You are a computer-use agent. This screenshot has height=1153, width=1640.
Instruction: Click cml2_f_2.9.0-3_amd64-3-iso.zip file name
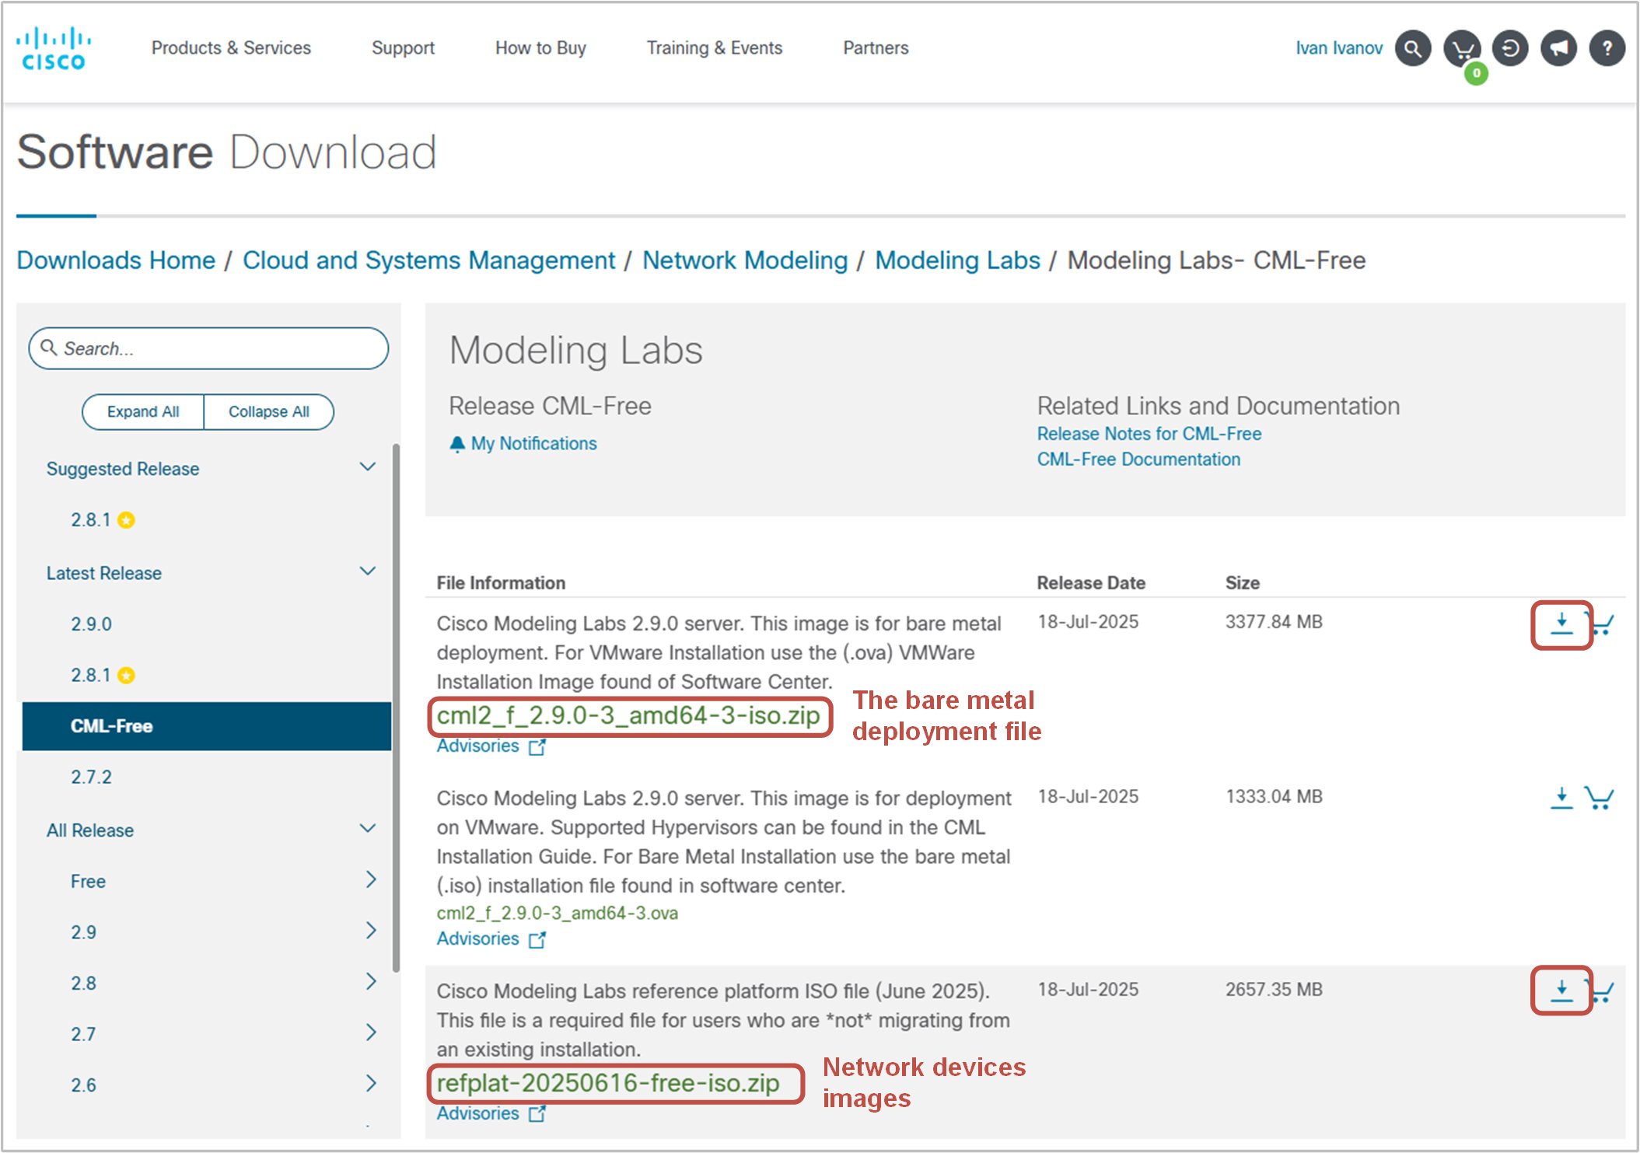tap(628, 715)
